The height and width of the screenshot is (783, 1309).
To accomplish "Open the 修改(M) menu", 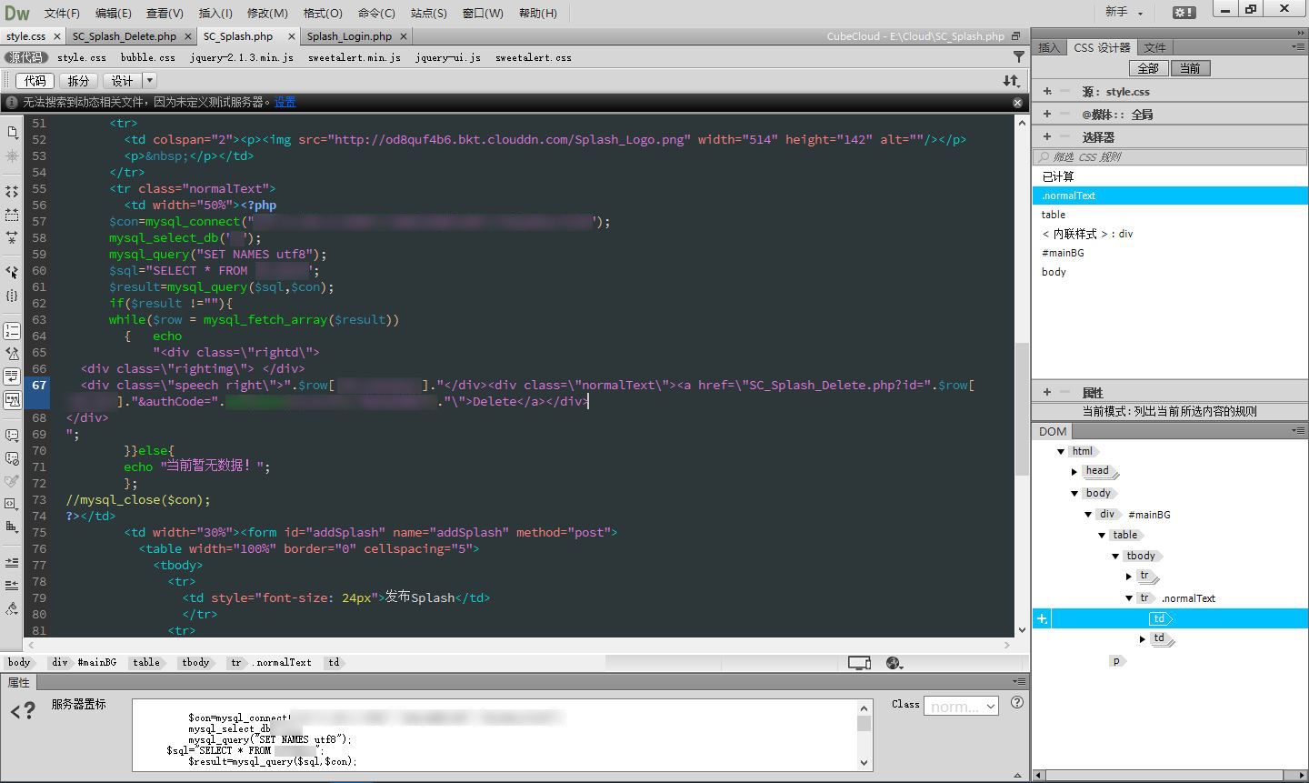I will [267, 13].
